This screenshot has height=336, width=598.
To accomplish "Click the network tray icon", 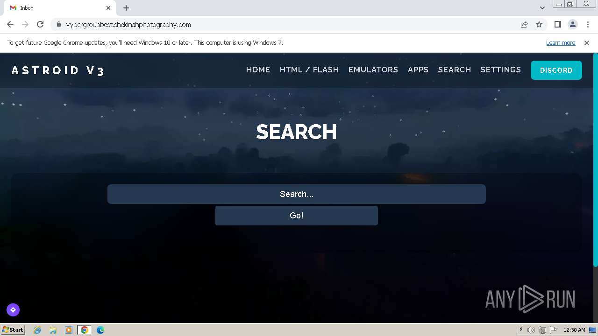I will 542,330.
